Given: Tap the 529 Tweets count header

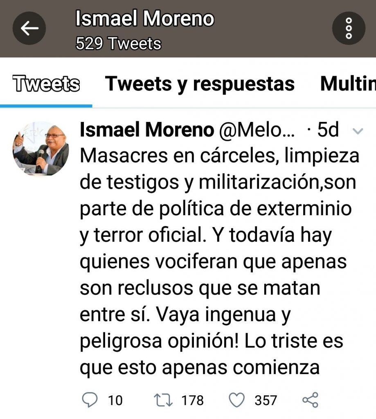Looking at the screenshot, I should (118, 43).
